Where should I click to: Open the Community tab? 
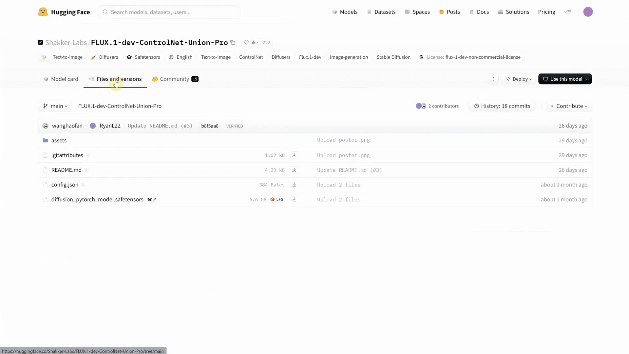tap(175, 79)
